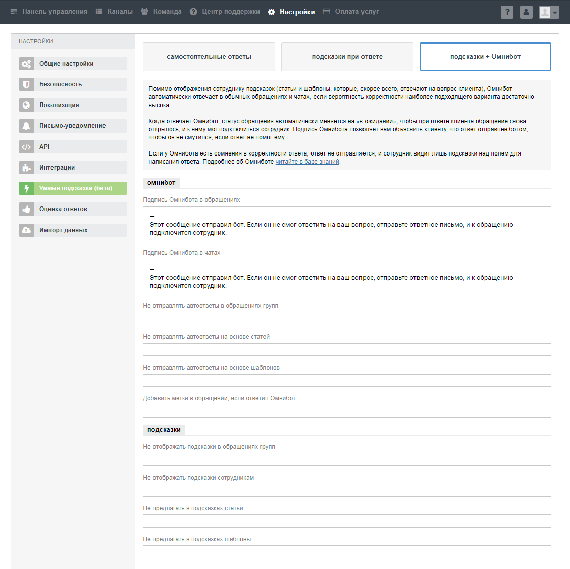Focus Добавить метки в обращении field
Screen dimensions: 570x569
pos(347,411)
